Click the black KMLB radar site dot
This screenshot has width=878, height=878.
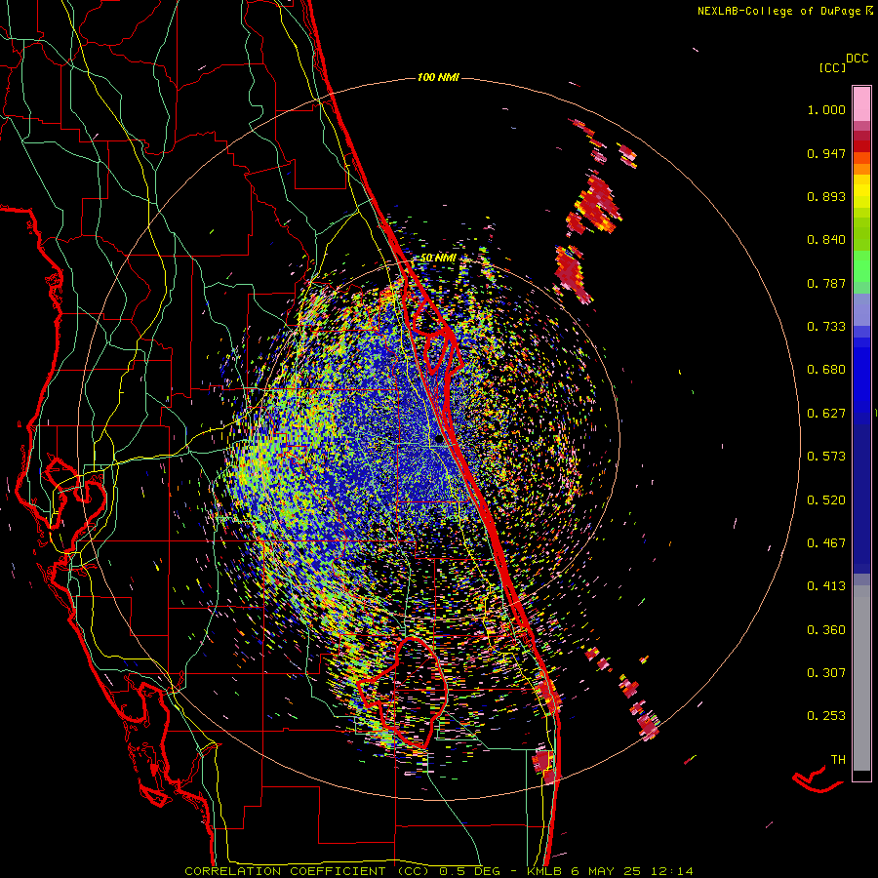pos(439,440)
